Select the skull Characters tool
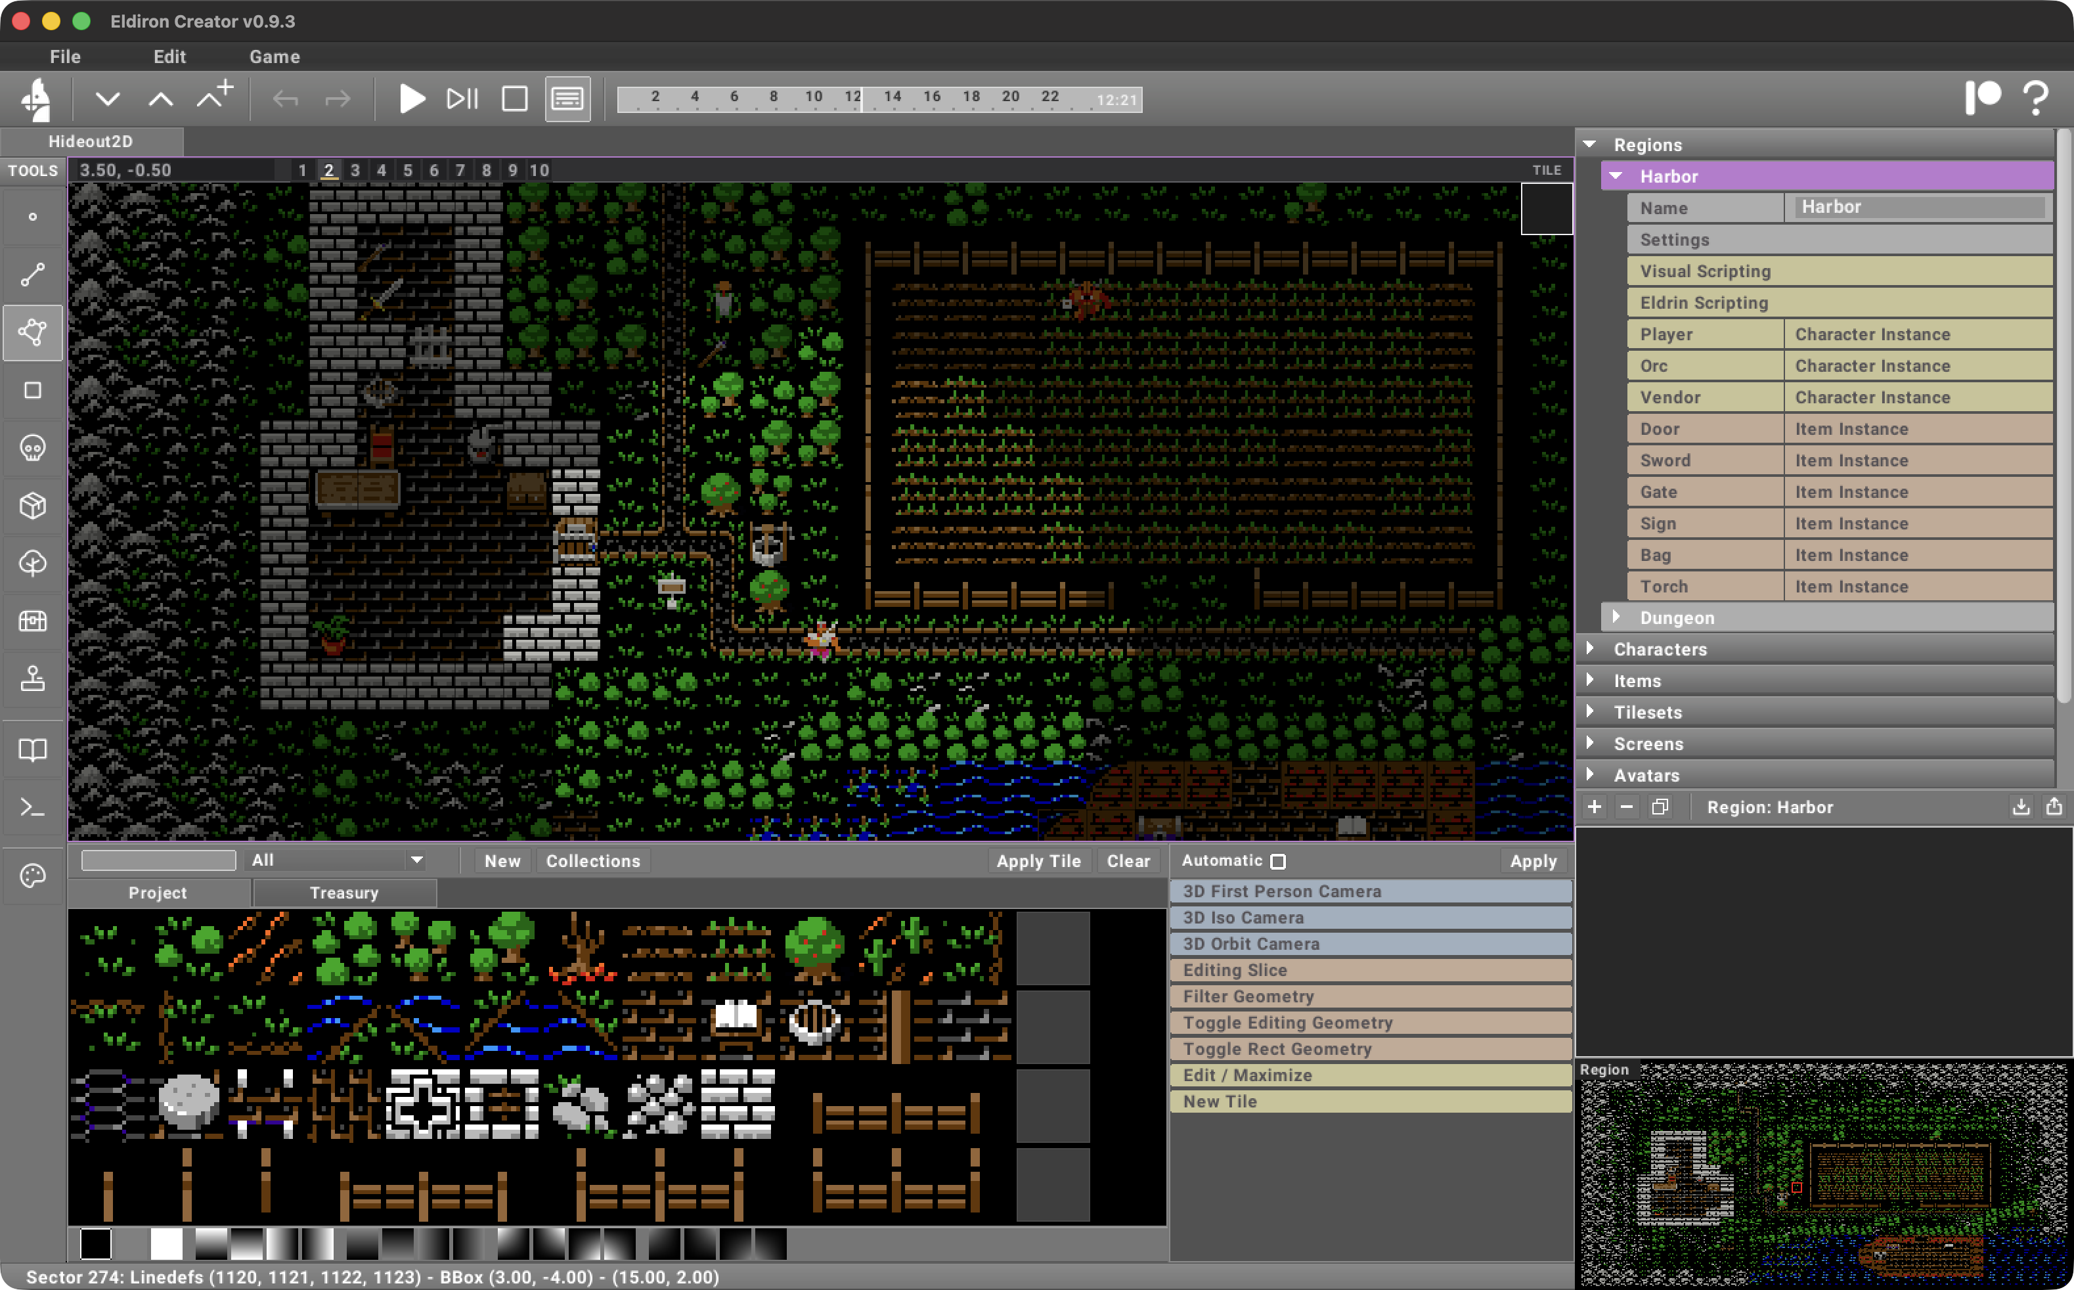The width and height of the screenshot is (2074, 1290). pyautogui.click(x=32, y=447)
